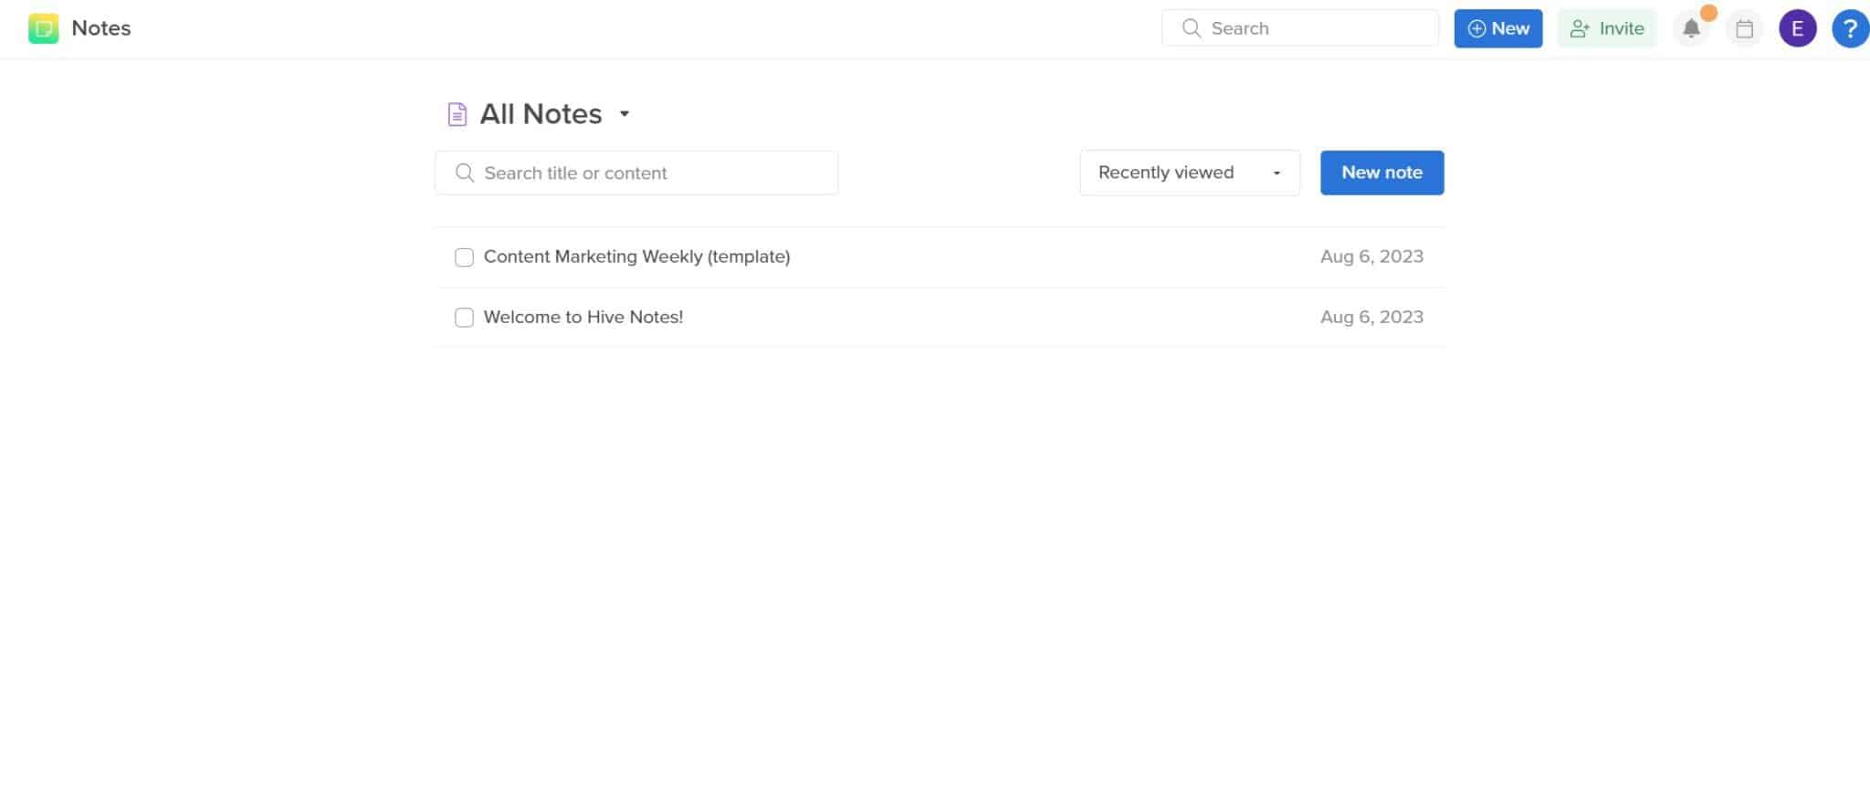The width and height of the screenshot is (1870, 806).
Task: Check the Content Marketing Weekly (template) checkbox
Action: [464, 257]
